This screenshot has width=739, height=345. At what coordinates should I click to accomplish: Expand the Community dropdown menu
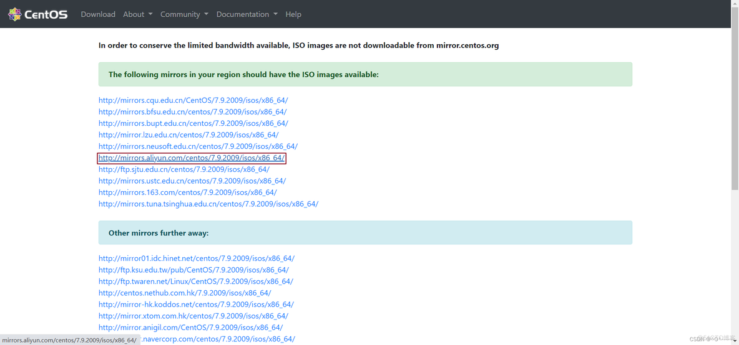[x=184, y=14]
